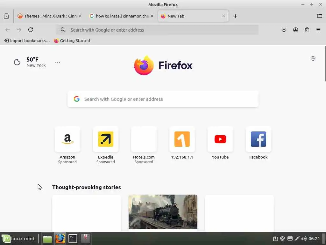Click the red tie app taskbar icon
This screenshot has width=326, height=245.
tap(85, 239)
